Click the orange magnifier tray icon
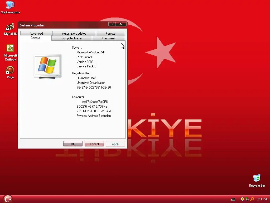The height and width of the screenshot is (203, 270). (252, 199)
